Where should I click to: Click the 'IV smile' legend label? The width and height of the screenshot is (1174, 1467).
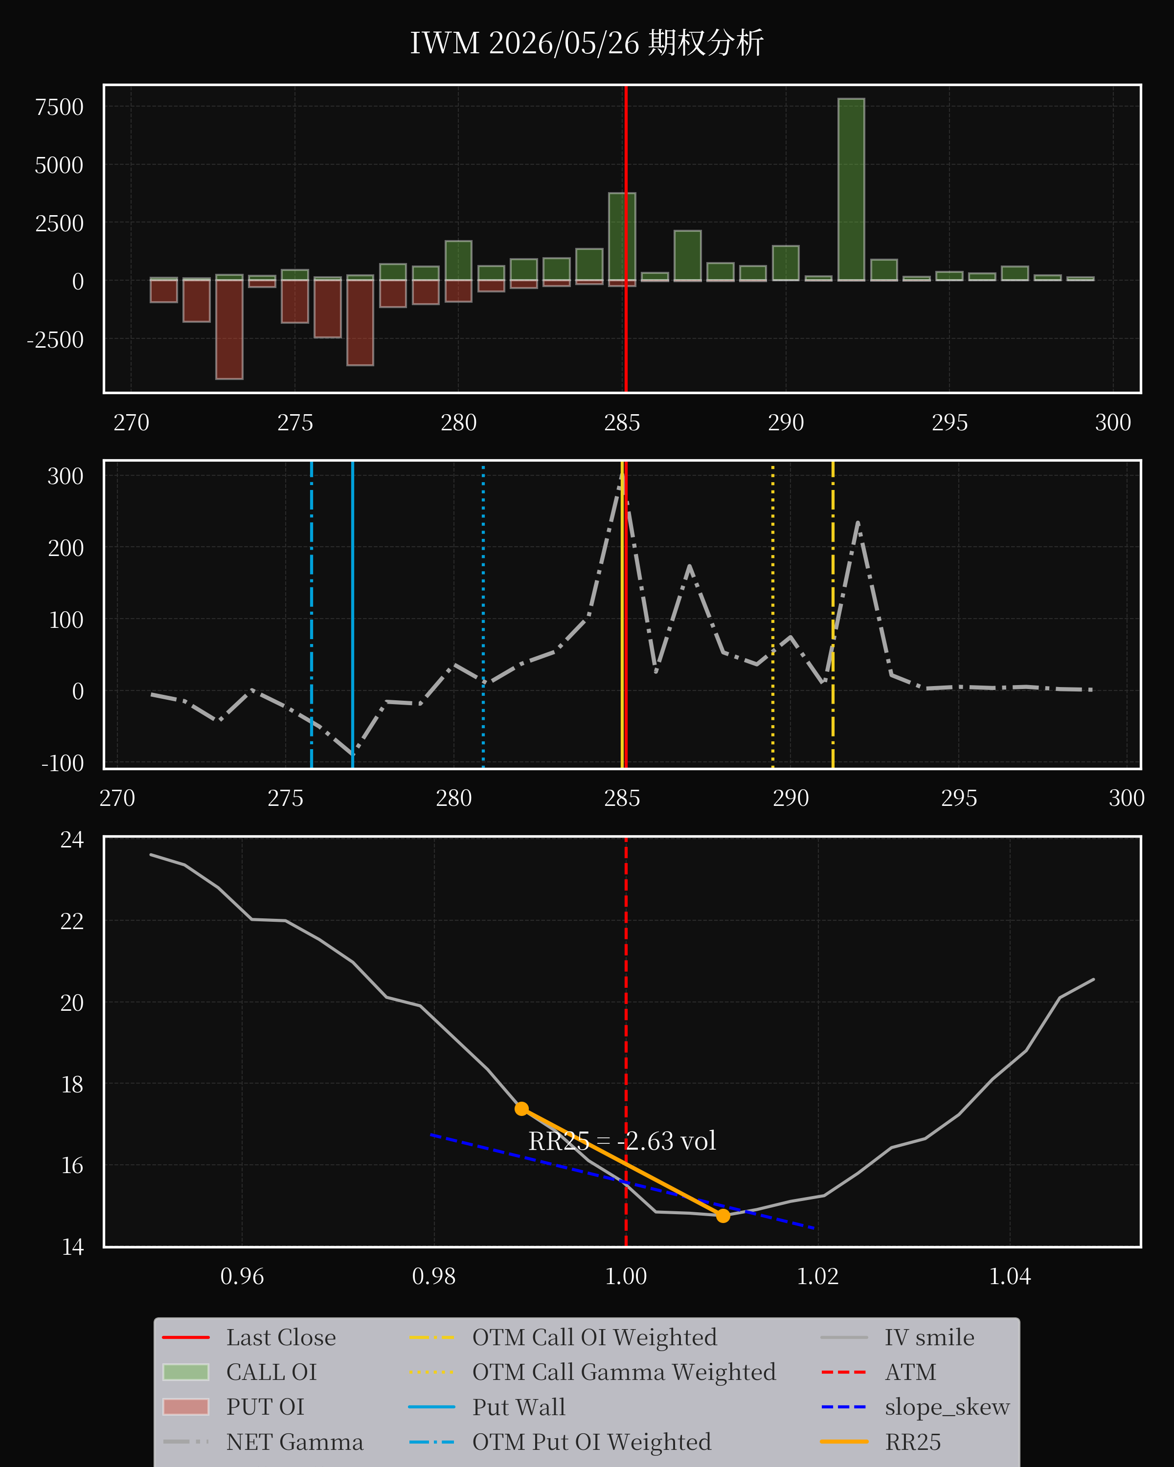tap(930, 1338)
